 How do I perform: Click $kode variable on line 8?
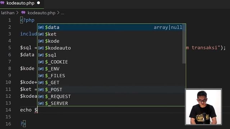[x=27, y=68]
